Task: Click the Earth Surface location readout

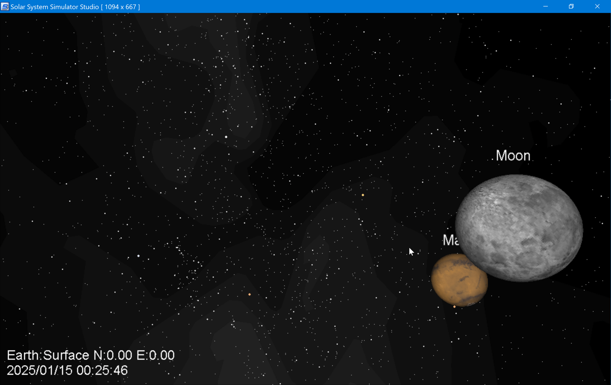Action: point(90,355)
